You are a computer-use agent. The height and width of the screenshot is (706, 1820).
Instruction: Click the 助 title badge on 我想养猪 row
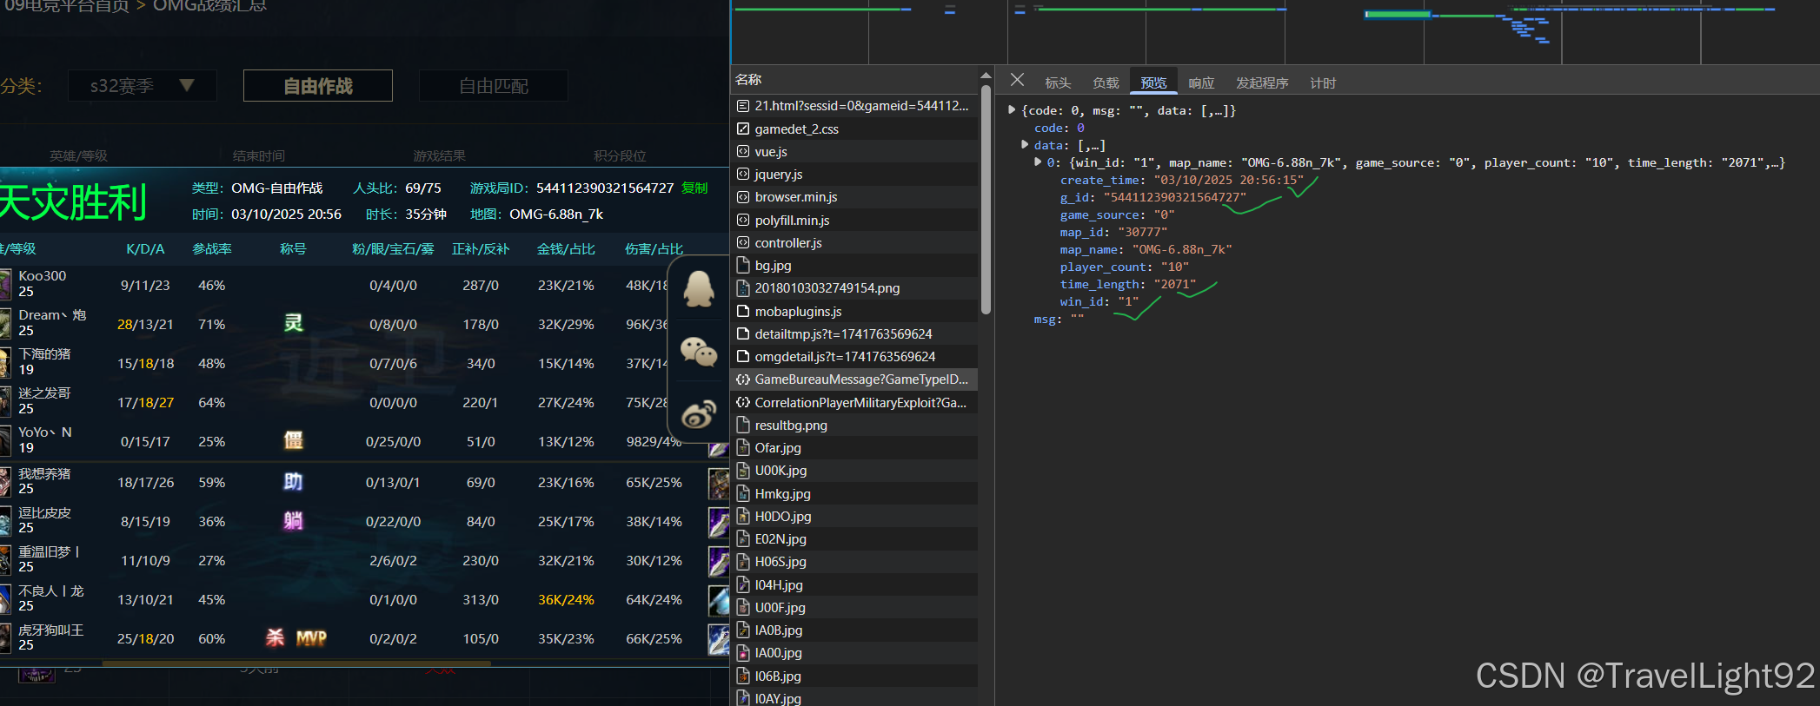click(x=294, y=481)
